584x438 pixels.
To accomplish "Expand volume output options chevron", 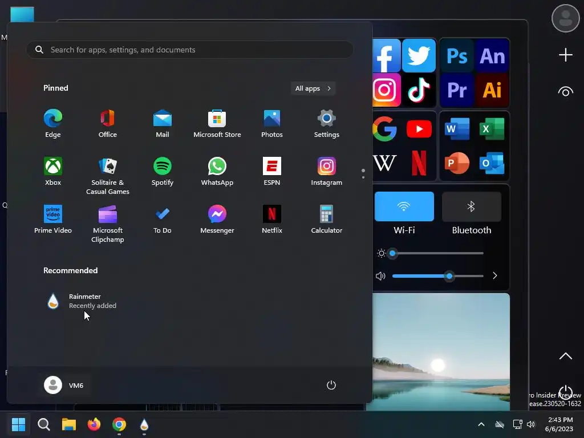I will 494,275.
